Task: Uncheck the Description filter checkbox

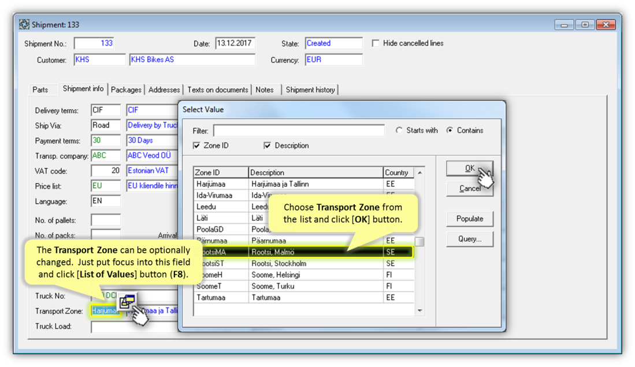Action: coord(268,146)
